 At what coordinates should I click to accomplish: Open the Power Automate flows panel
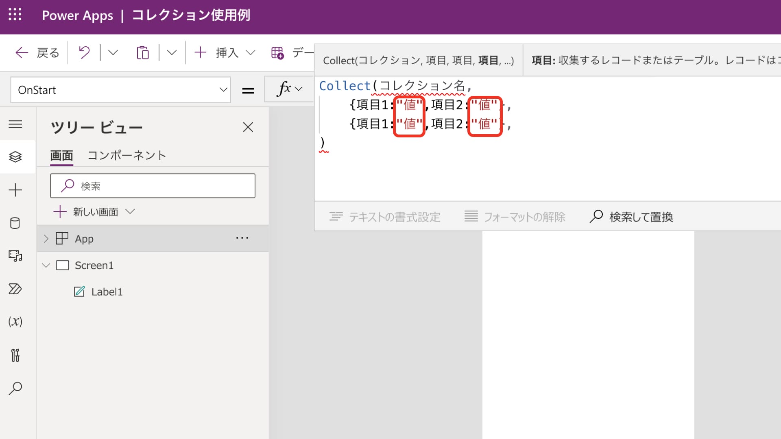point(15,289)
